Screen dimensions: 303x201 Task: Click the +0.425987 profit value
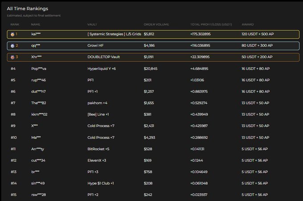pyautogui.click(x=199, y=126)
